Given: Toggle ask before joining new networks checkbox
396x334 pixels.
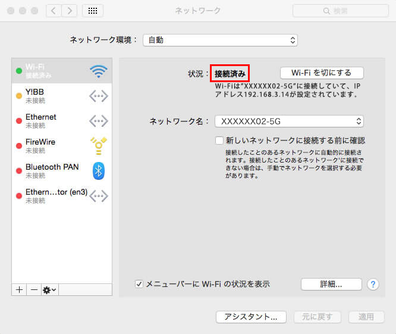Looking at the screenshot, I should pos(219,141).
